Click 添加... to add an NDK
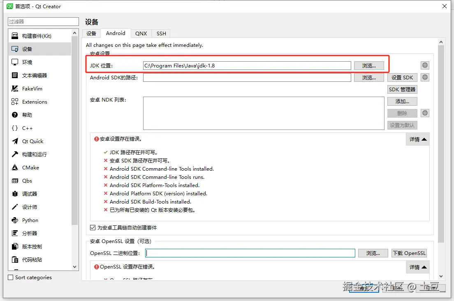 point(402,101)
